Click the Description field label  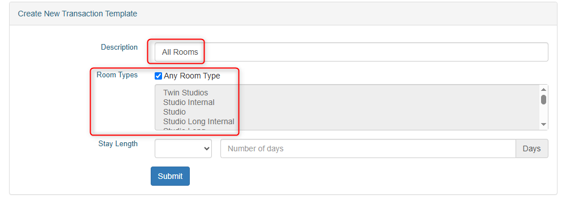(119, 47)
